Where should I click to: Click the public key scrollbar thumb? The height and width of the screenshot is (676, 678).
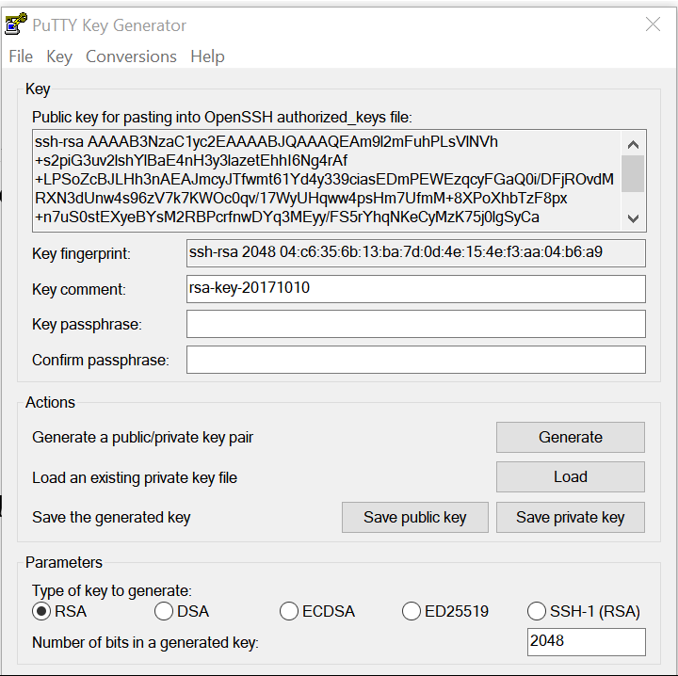[633, 174]
